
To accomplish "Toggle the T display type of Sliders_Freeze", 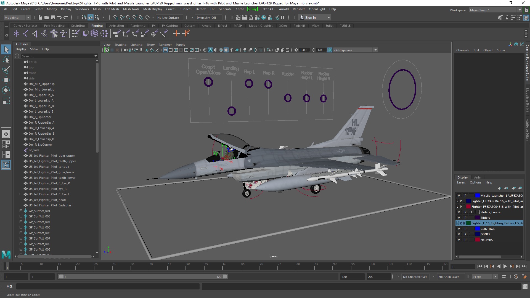I will click(x=471, y=212).
